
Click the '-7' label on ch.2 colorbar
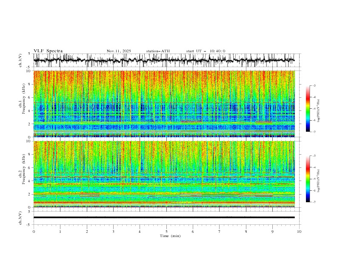pyautogui.click(x=314, y=202)
